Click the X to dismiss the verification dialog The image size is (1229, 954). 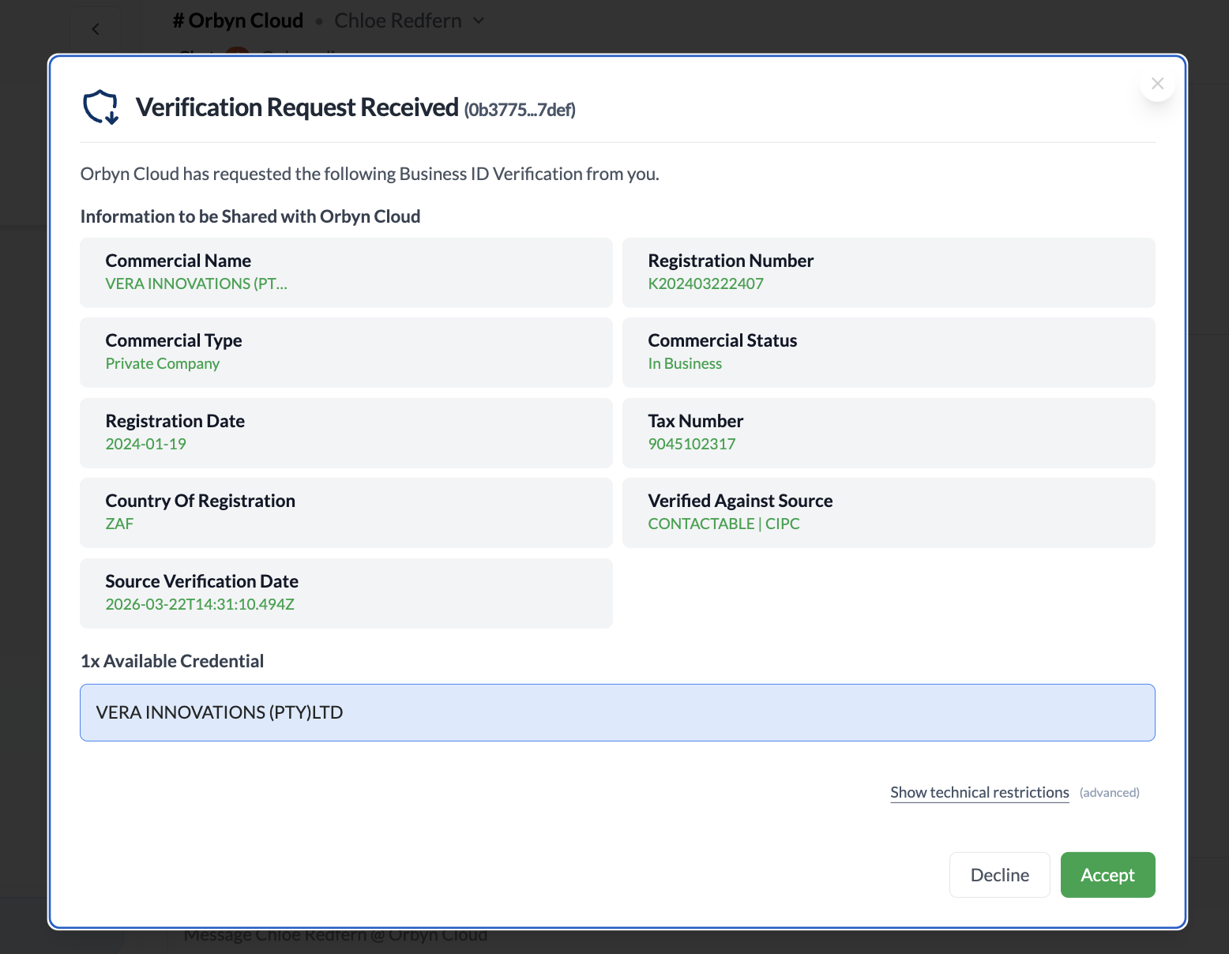(1157, 83)
